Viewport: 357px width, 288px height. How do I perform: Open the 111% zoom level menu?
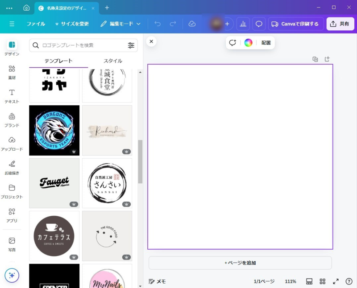coord(291,281)
